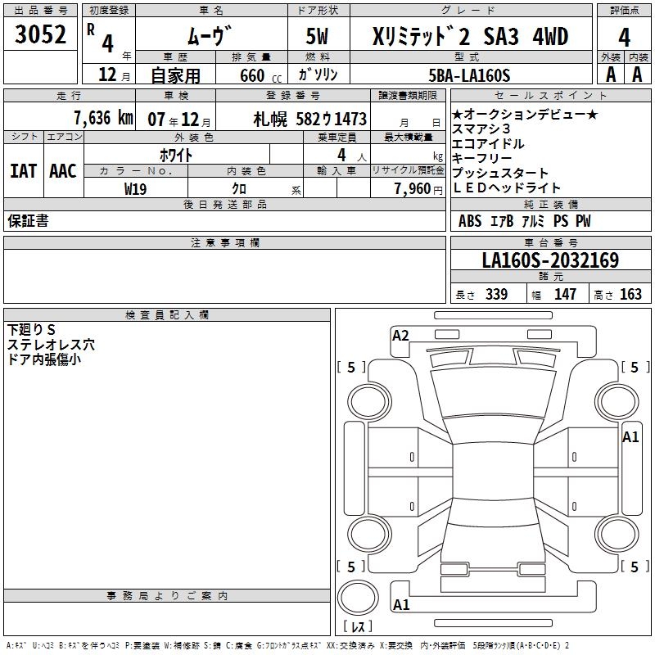Click the 事務局よりご案内 header

click(167, 596)
